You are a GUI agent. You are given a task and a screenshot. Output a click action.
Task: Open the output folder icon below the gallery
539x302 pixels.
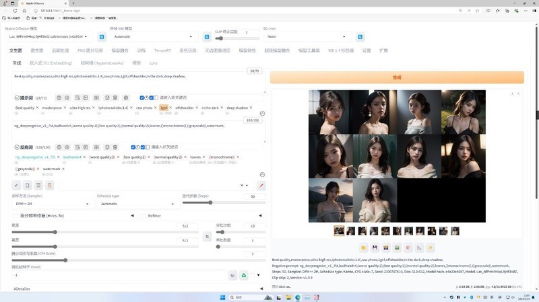point(364,248)
